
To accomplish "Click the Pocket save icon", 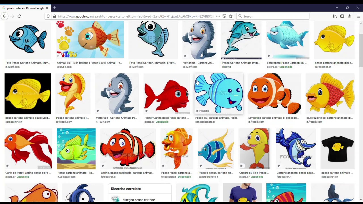I will click(x=224, y=16).
